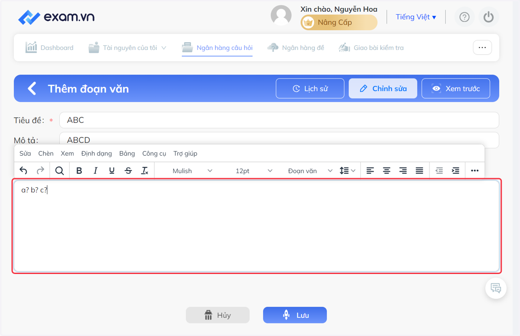The height and width of the screenshot is (336, 520).
Task: Expand the Tài nguyên của tôi menu
Action: click(127, 48)
